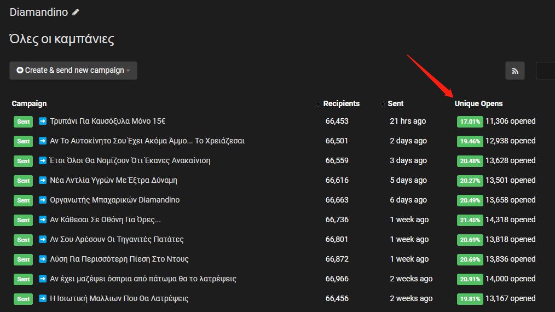Open the RSS feed icon button

pyautogui.click(x=515, y=71)
